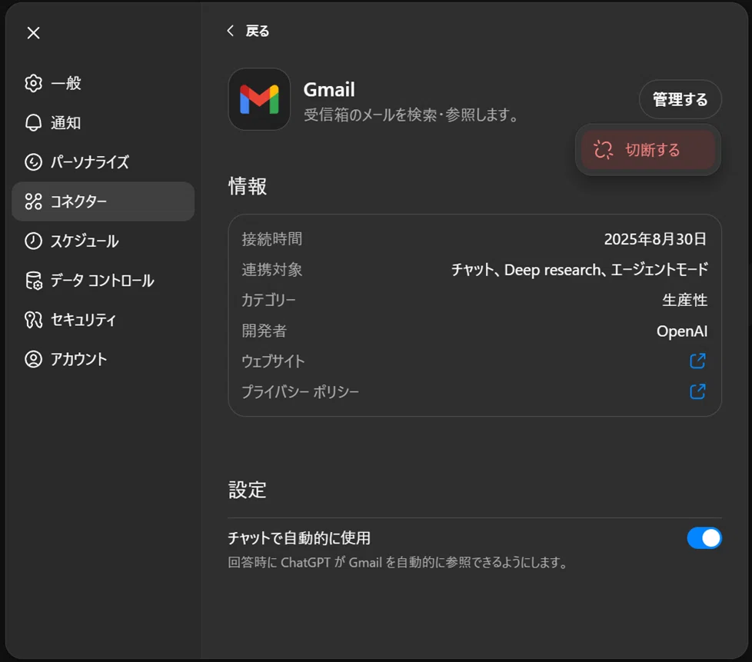Switch to パーソナライズ settings tab
This screenshot has width=752, height=662.
click(103, 162)
